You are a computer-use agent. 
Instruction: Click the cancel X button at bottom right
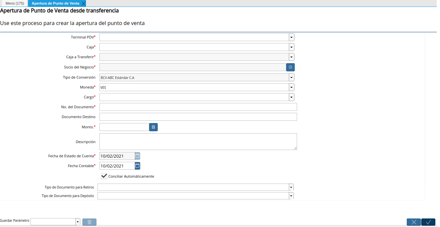pyautogui.click(x=414, y=222)
